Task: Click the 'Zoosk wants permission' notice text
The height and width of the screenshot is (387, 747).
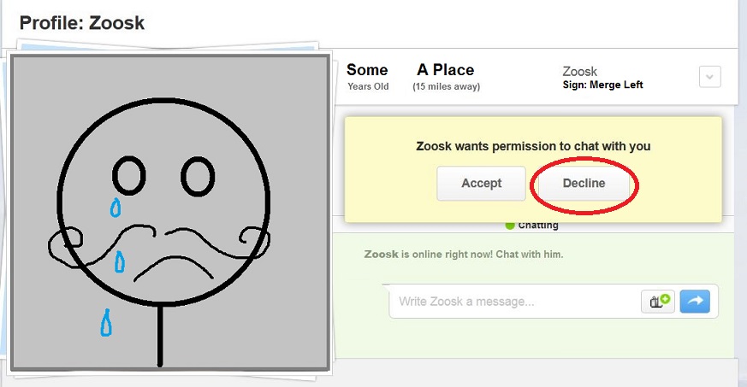Action: (x=533, y=146)
